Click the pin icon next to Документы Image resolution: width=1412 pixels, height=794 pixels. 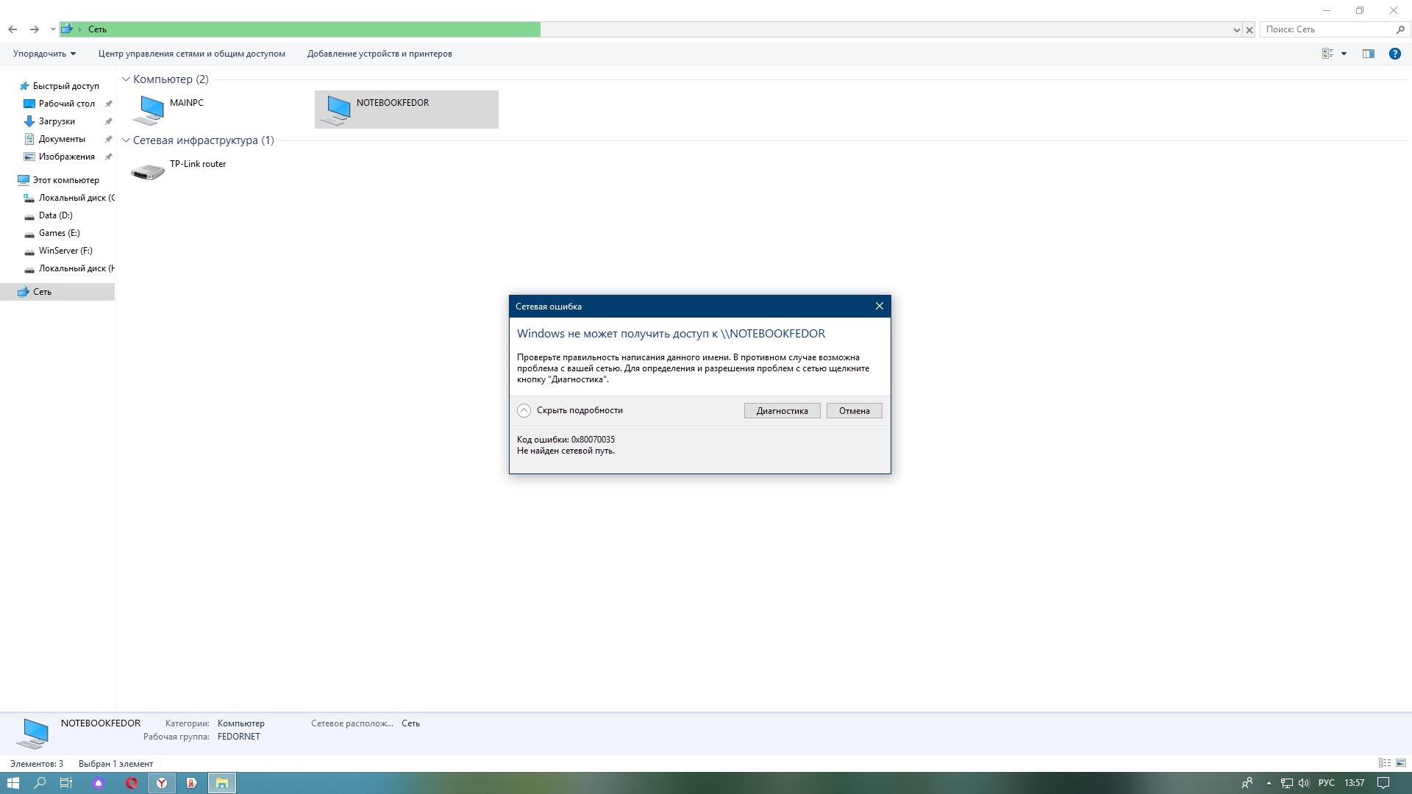(x=109, y=139)
